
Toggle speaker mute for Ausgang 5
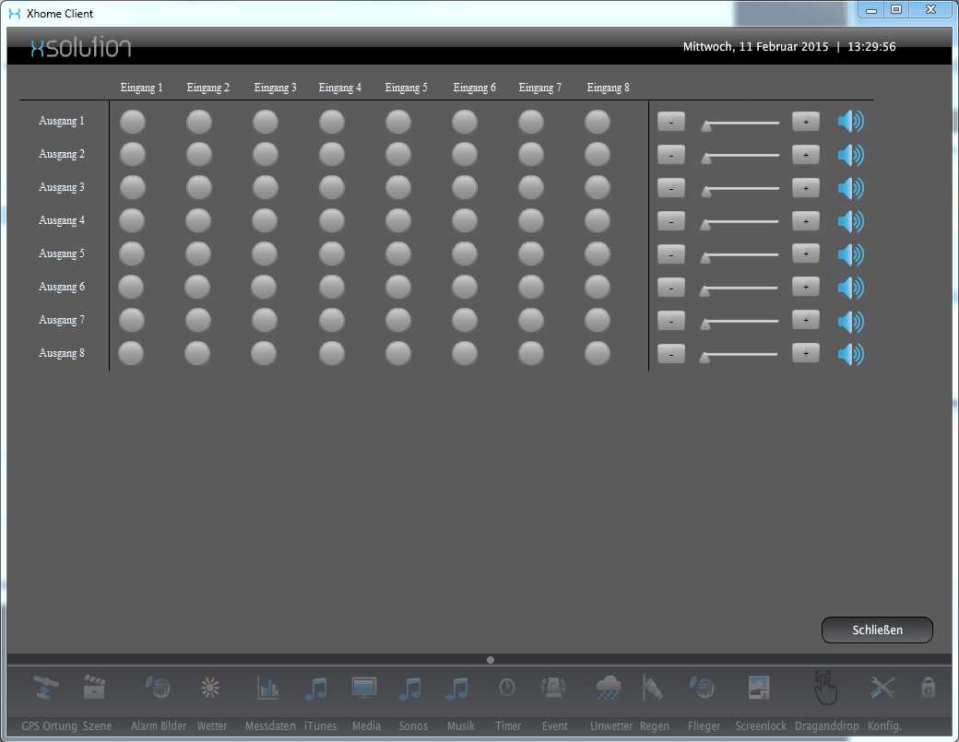point(850,254)
